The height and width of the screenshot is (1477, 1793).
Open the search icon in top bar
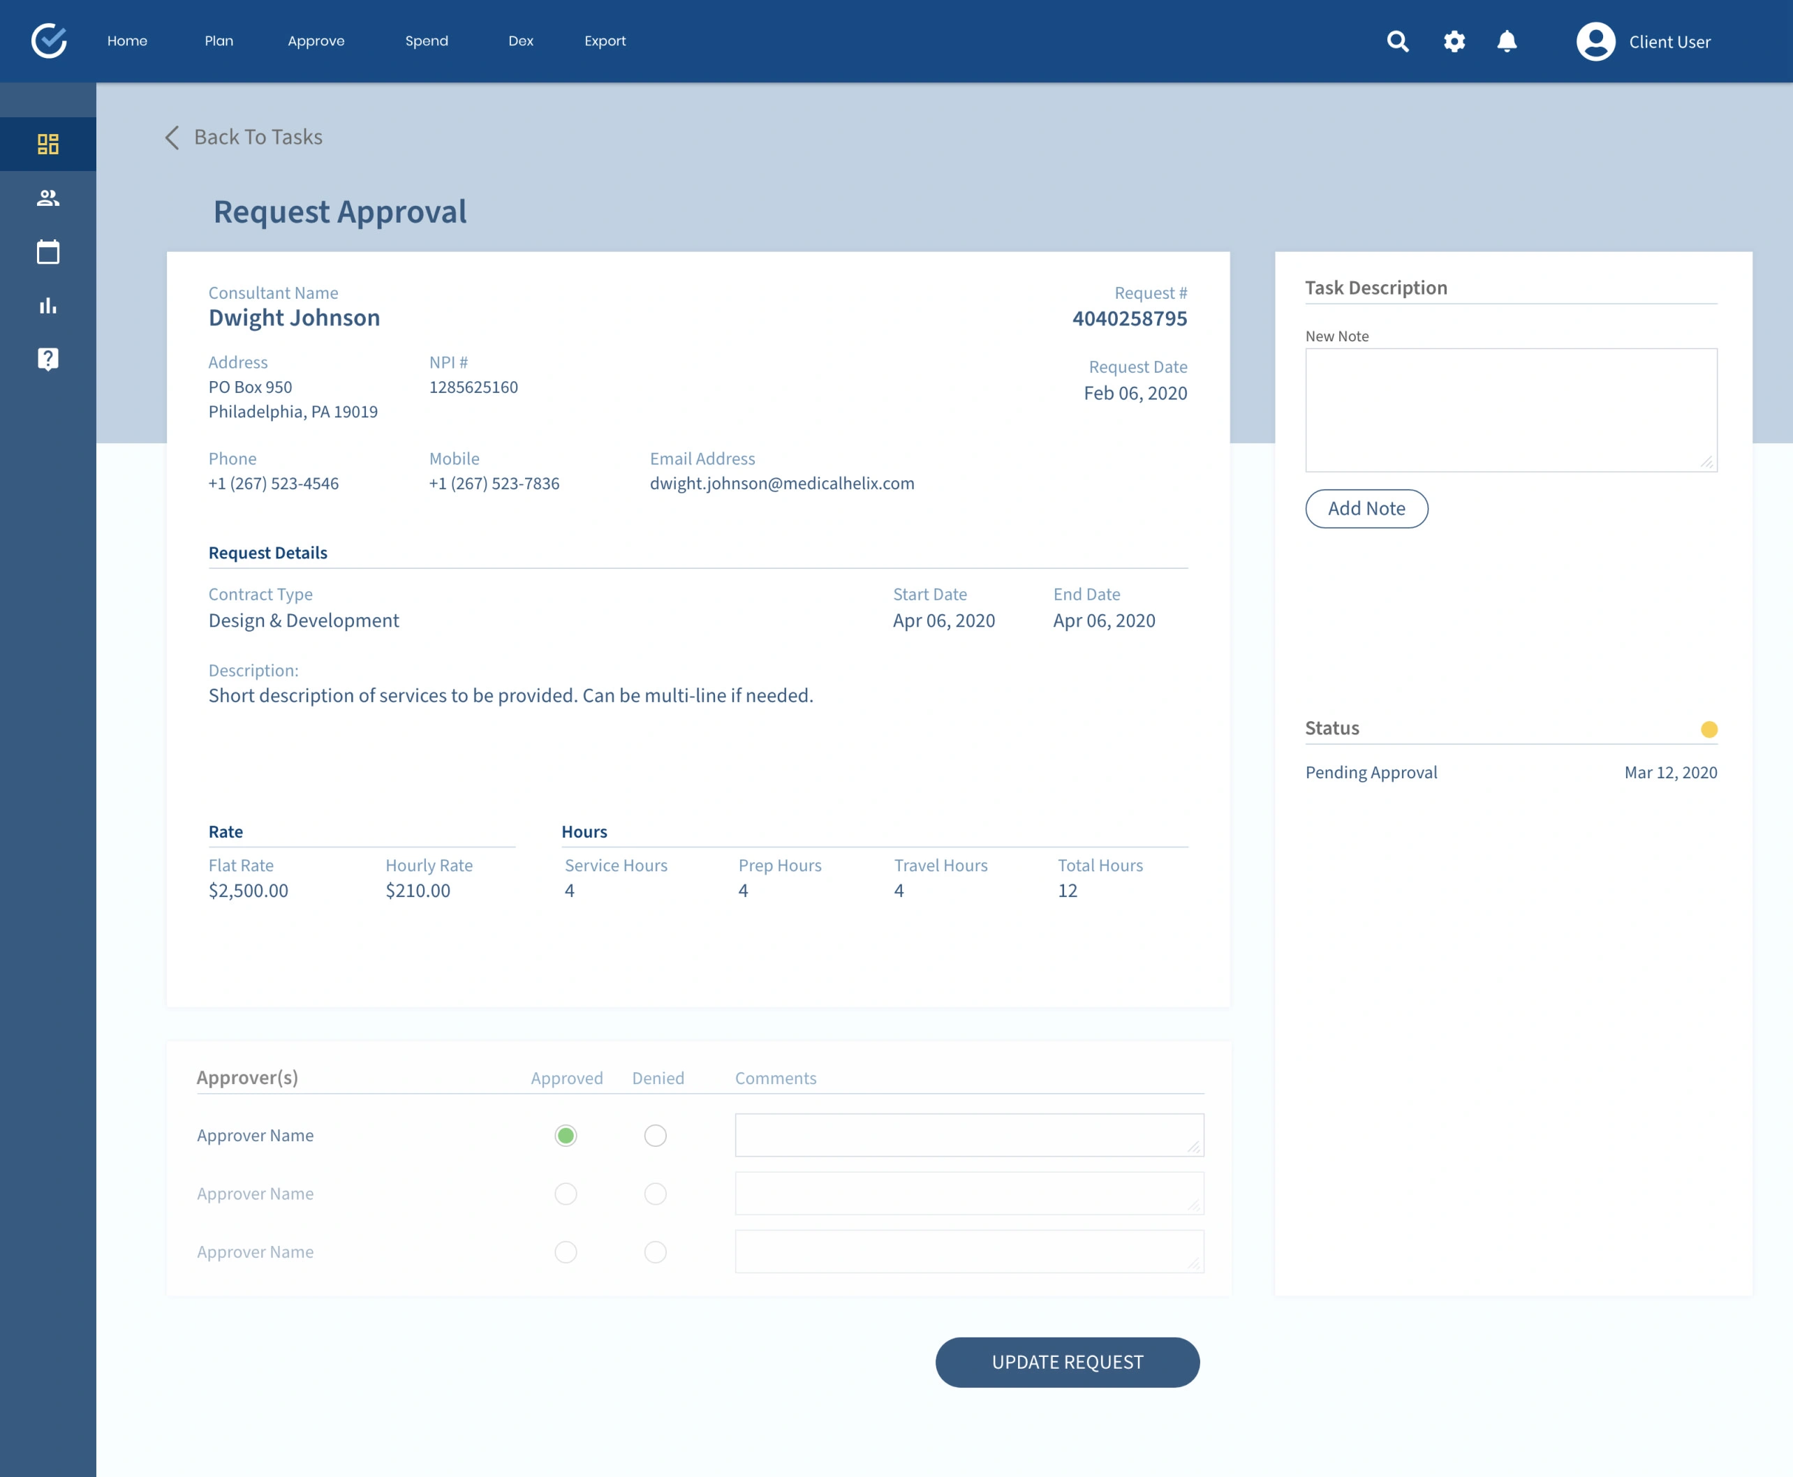pyautogui.click(x=1397, y=41)
